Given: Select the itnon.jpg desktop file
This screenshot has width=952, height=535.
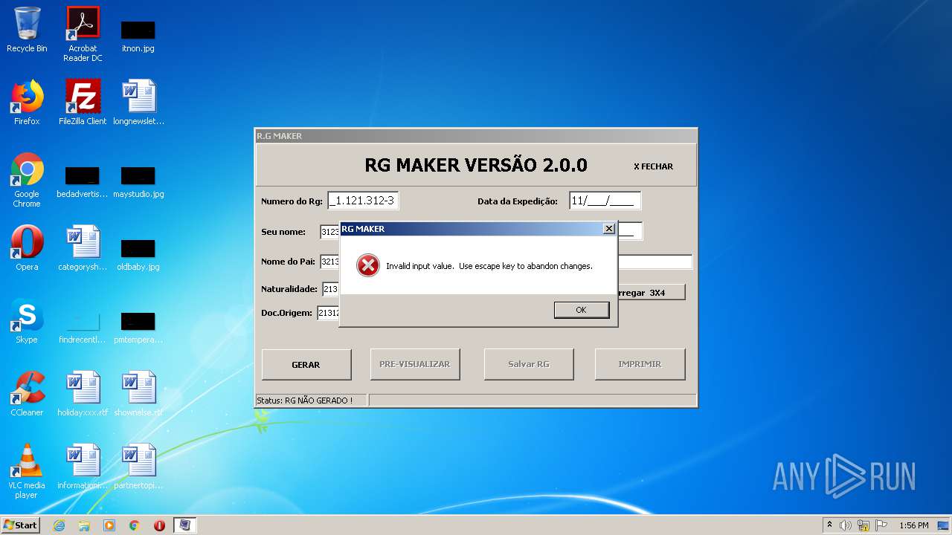Looking at the screenshot, I should pyautogui.click(x=138, y=36).
